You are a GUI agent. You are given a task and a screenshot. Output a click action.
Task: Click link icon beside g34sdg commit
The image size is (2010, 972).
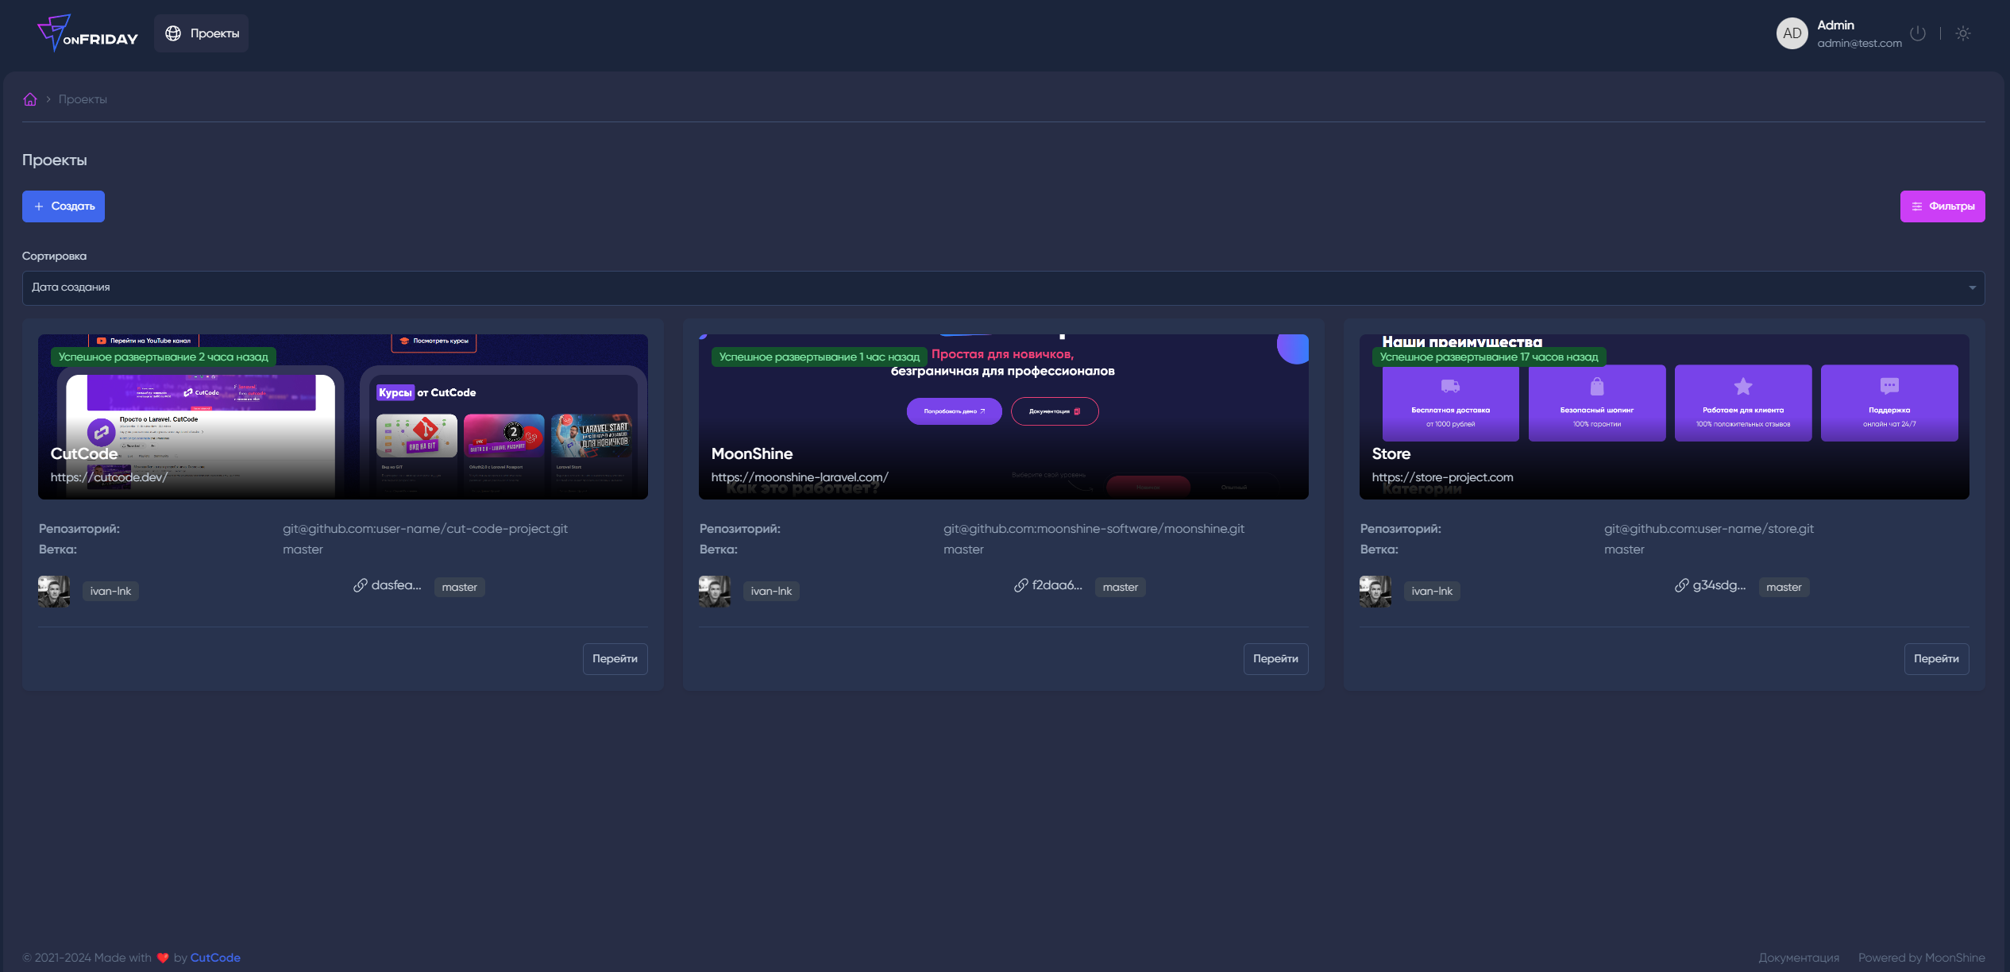(1681, 585)
